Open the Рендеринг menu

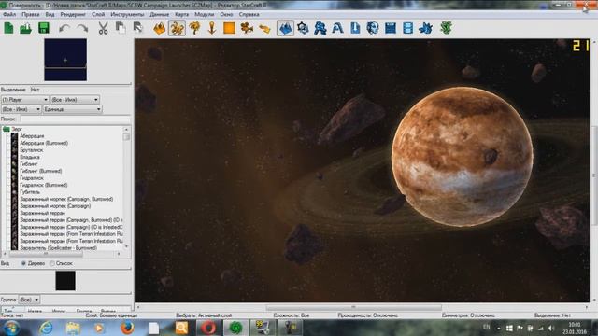73,15
